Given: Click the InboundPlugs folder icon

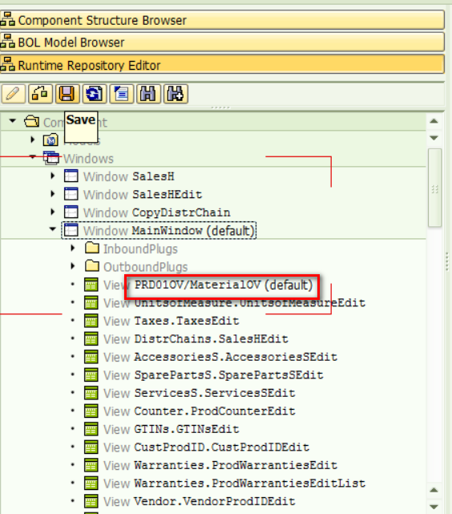Looking at the screenshot, I should tap(92, 248).
